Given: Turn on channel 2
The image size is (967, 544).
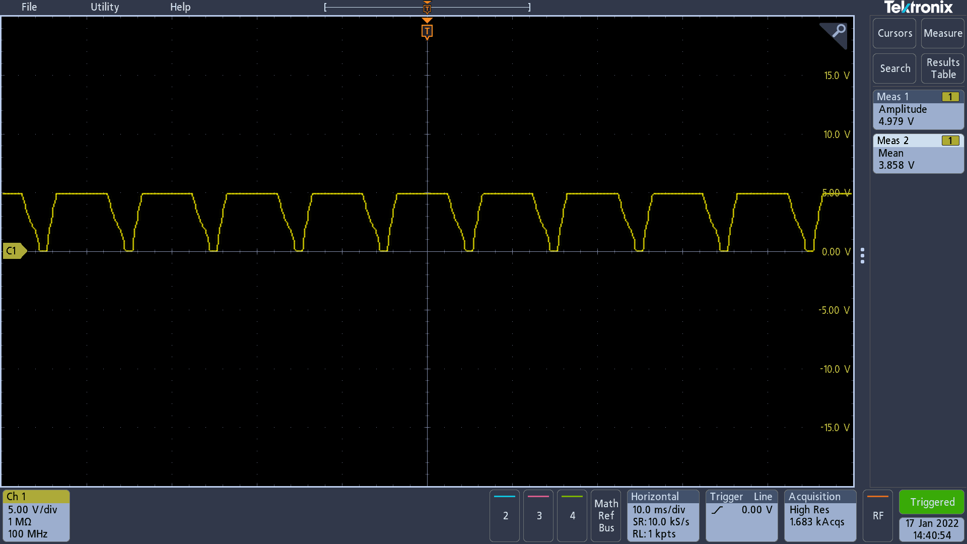Looking at the screenshot, I should (x=505, y=515).
